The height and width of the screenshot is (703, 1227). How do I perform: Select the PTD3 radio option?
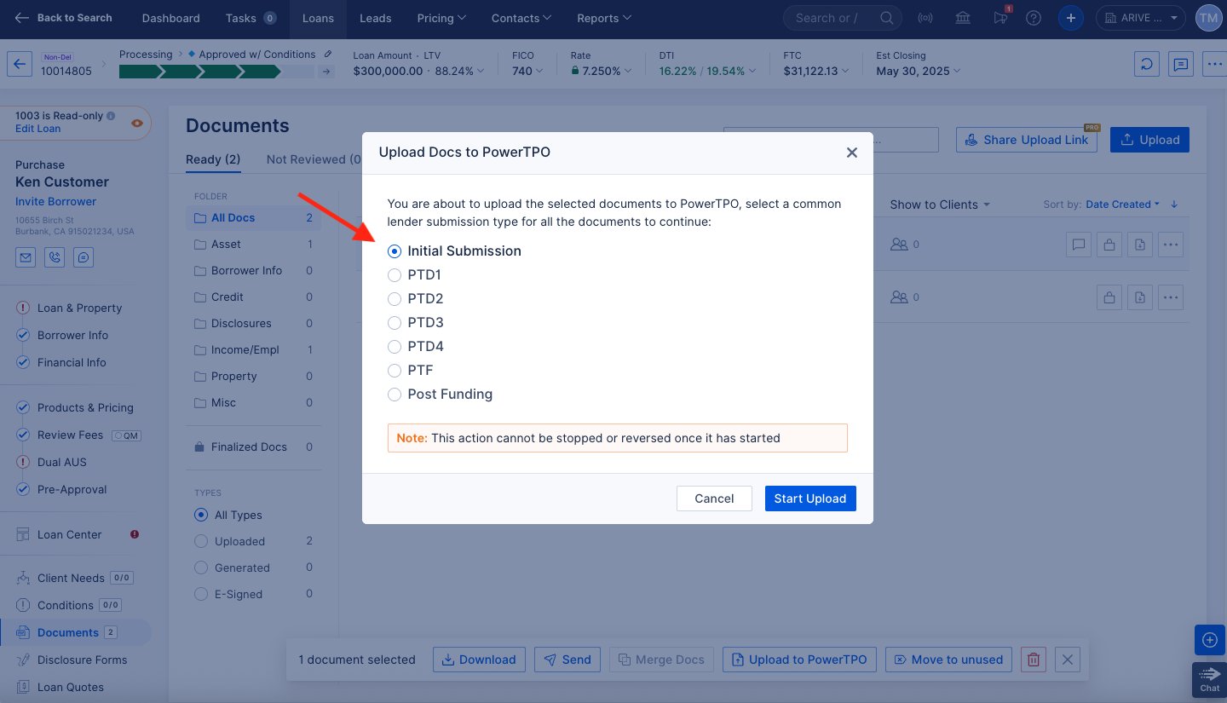[395, 323]
